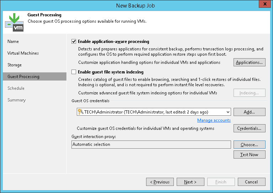Enable guest file system indexing

(x=74, y=72)
